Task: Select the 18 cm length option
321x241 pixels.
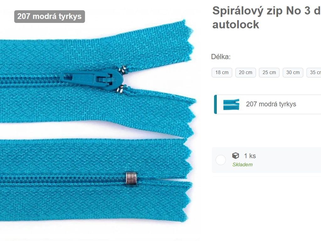Action: click(222, 72)
